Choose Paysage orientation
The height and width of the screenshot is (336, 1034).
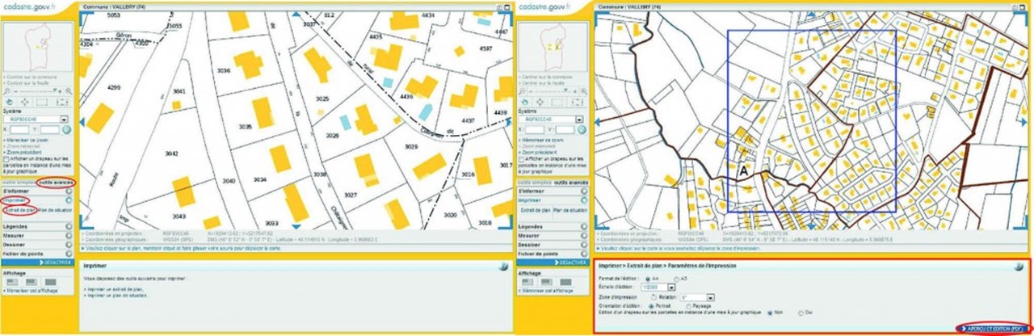pos(688,307)
